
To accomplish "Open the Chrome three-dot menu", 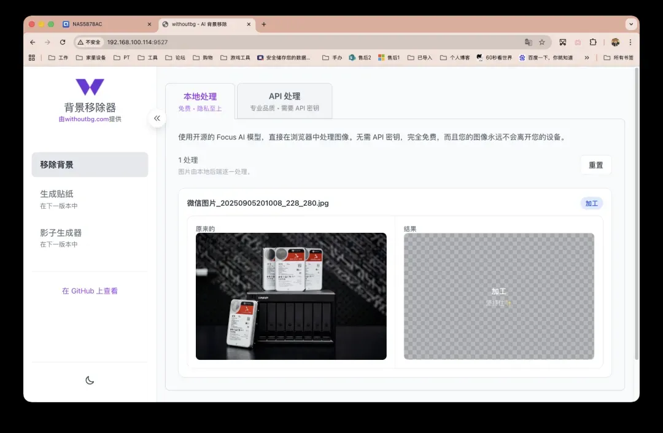I will point(630,42).
